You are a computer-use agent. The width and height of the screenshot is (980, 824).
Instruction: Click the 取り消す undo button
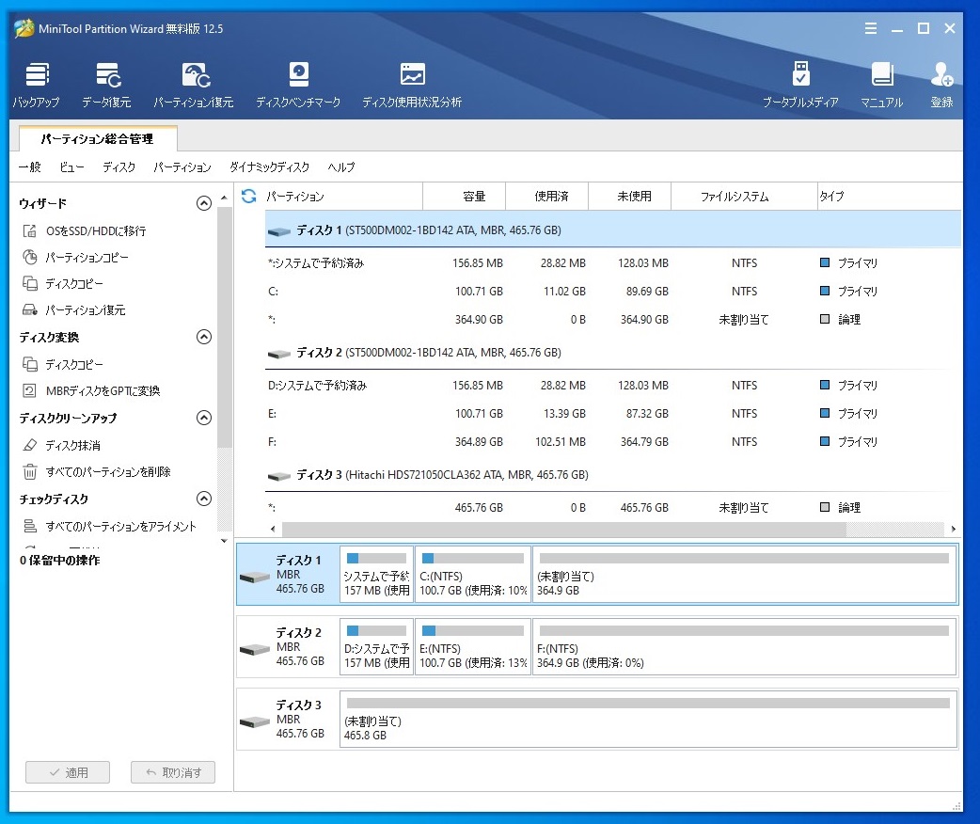click(x=173, y=772)
